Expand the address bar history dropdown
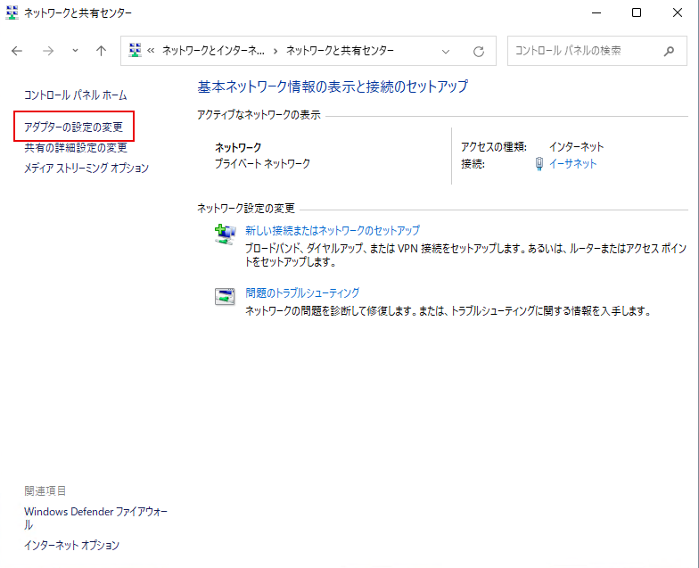This screenshot has height=568, width=699. (446, 52)
